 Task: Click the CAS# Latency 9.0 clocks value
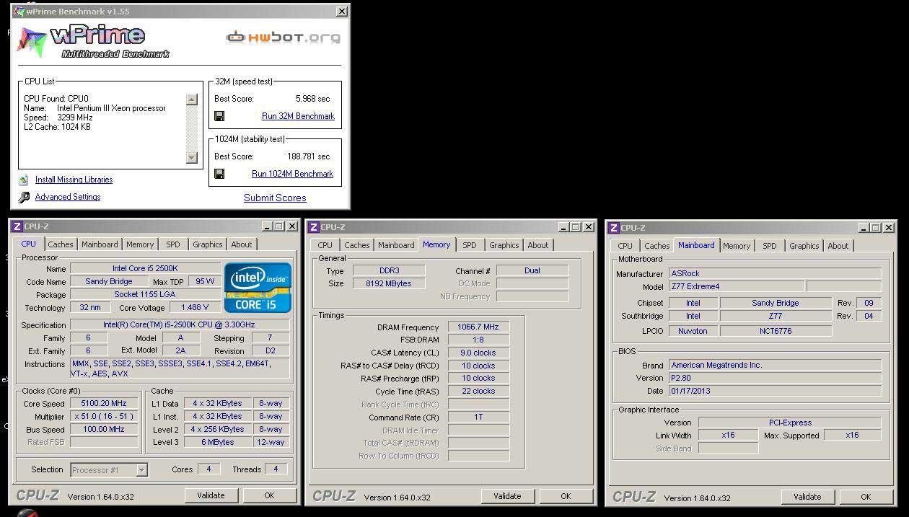pyautogui.click(x=478, y=353)
